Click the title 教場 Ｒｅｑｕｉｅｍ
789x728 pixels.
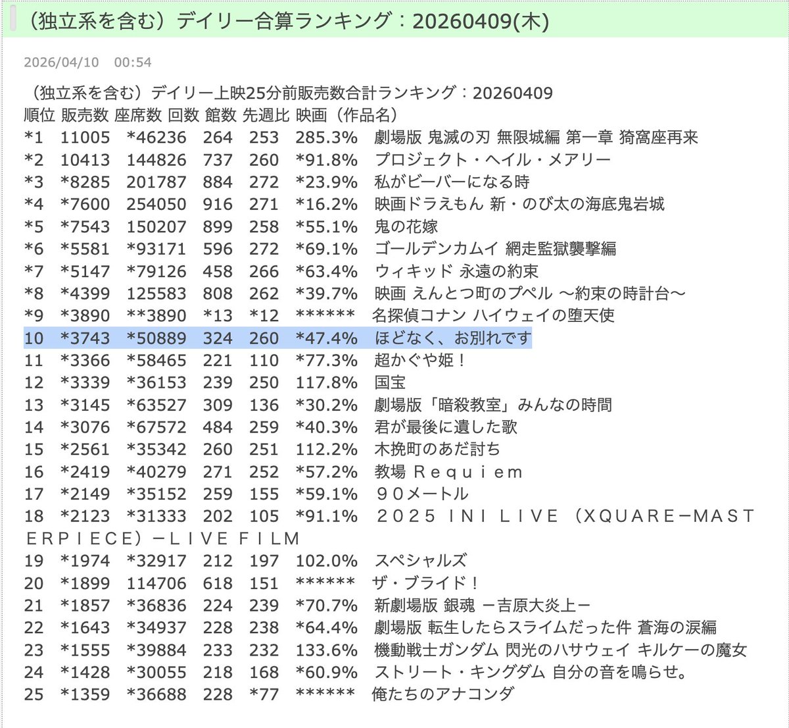point(449,473)
